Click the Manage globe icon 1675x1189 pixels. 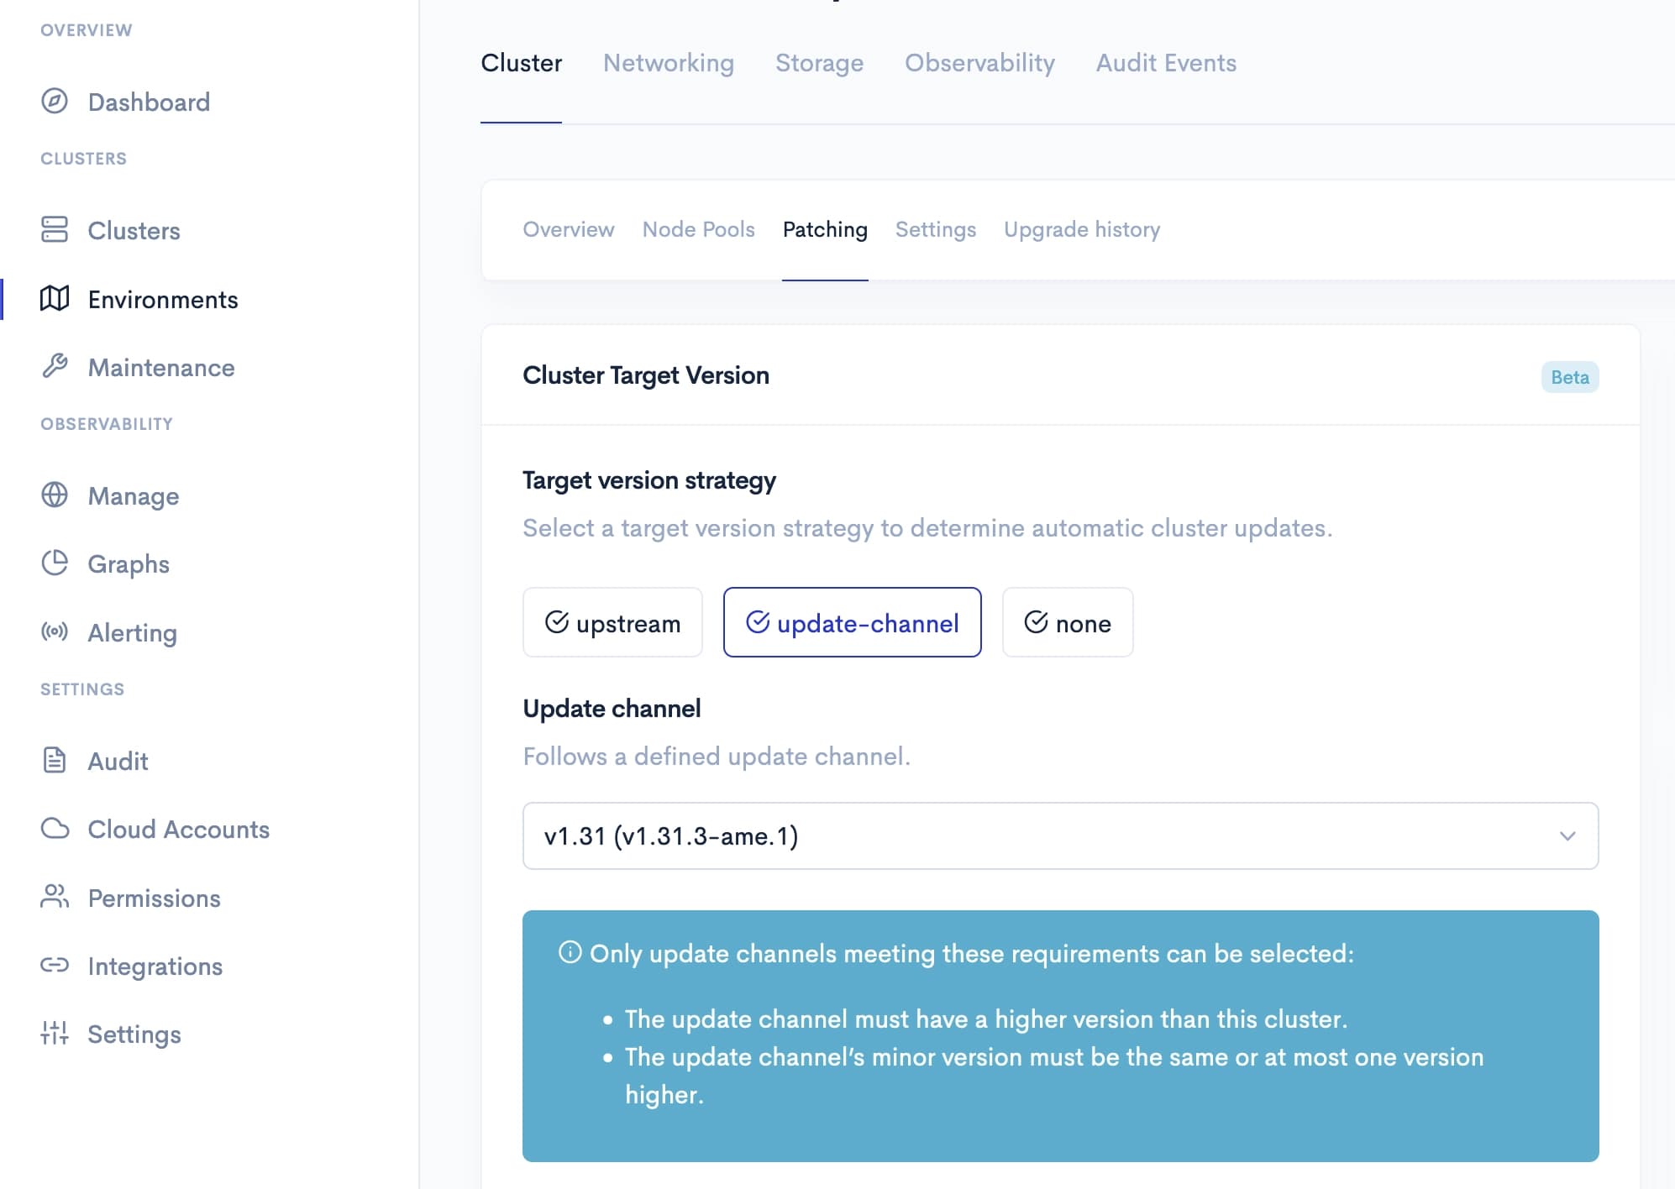(55, 495)
